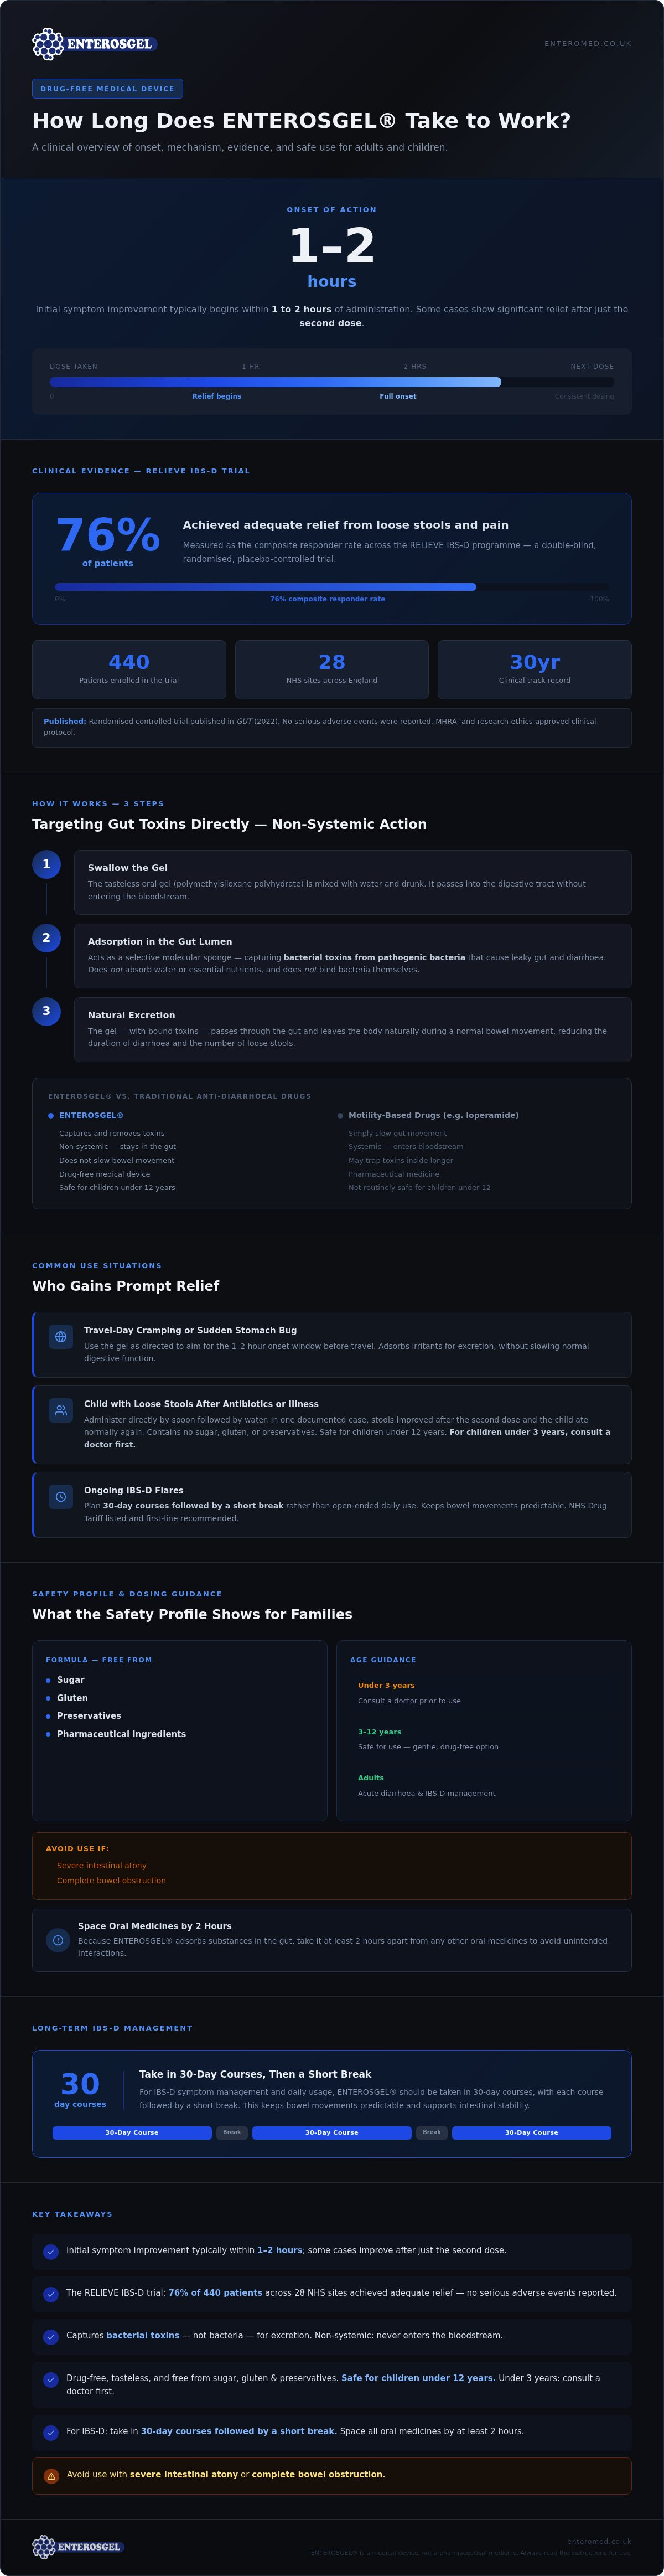Click the 440 Patients enrolled stat card

[x=129, y=669]
